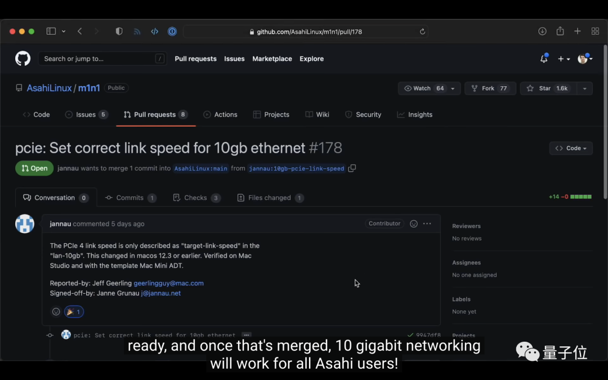Image resolution: width=608 pixels, height=380 pixels.
Task: Open the notifications bell
Action: click(544, 59)
